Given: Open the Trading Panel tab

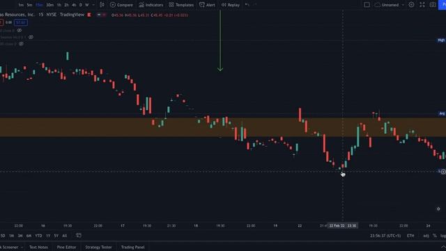Looking at the screenshot, I should click(x=133, y=247).
